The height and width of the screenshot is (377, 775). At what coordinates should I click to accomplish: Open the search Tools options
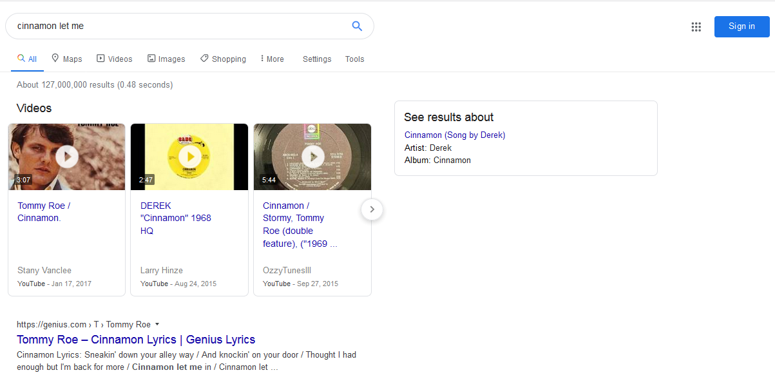coord(354,59)
